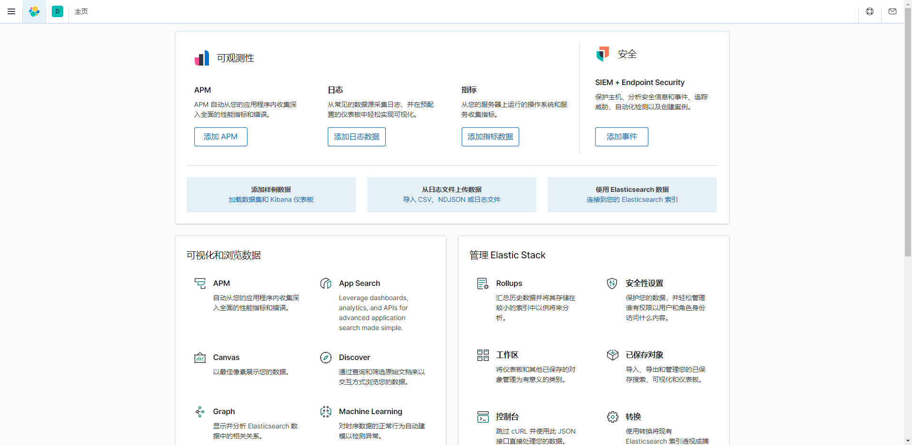This screenshot has width=912, height=445.
Task: Open the APM link in 可视化和浏览数据
Action: point(221,284)
